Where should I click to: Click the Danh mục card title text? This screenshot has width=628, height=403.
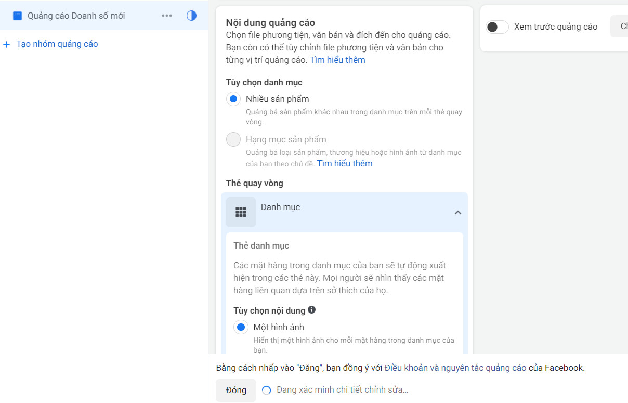(280, 207)
